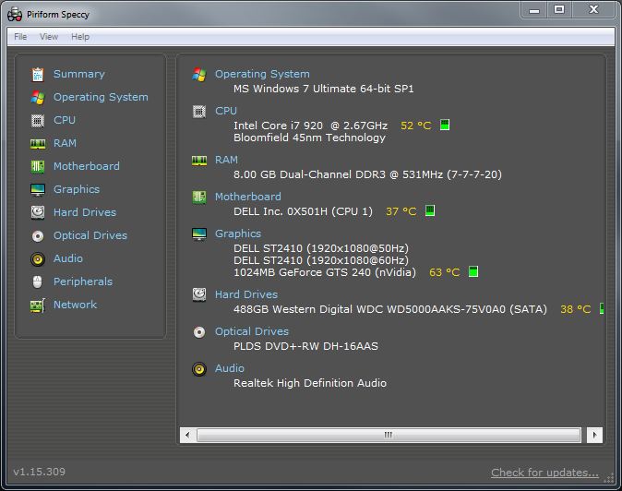This screenshot has width=622, height=491.
Task: Click the horizontal scrollbar right arrow
Action: [595, 434]
